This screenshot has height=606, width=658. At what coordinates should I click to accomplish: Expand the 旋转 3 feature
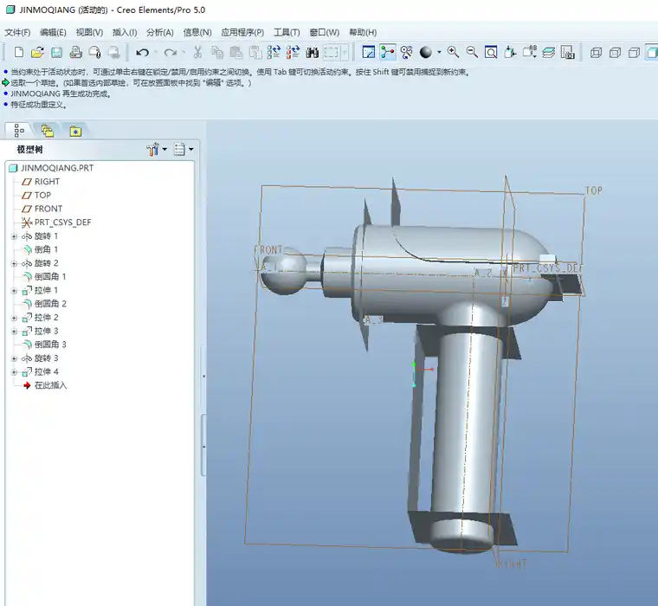pyautogui.click(x=14, y=358)
